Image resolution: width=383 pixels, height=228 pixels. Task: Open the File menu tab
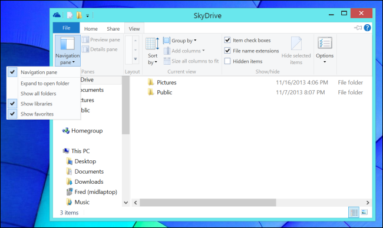point(66,28)
